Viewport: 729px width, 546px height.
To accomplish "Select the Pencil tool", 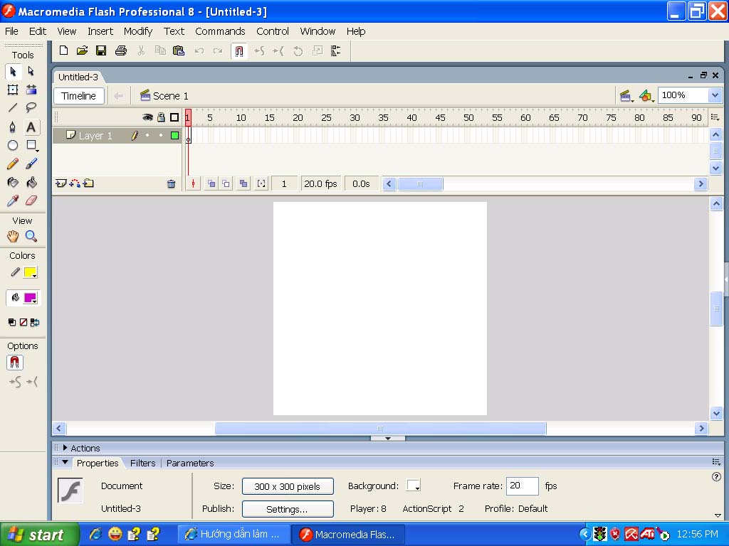I will click(13, 164).
